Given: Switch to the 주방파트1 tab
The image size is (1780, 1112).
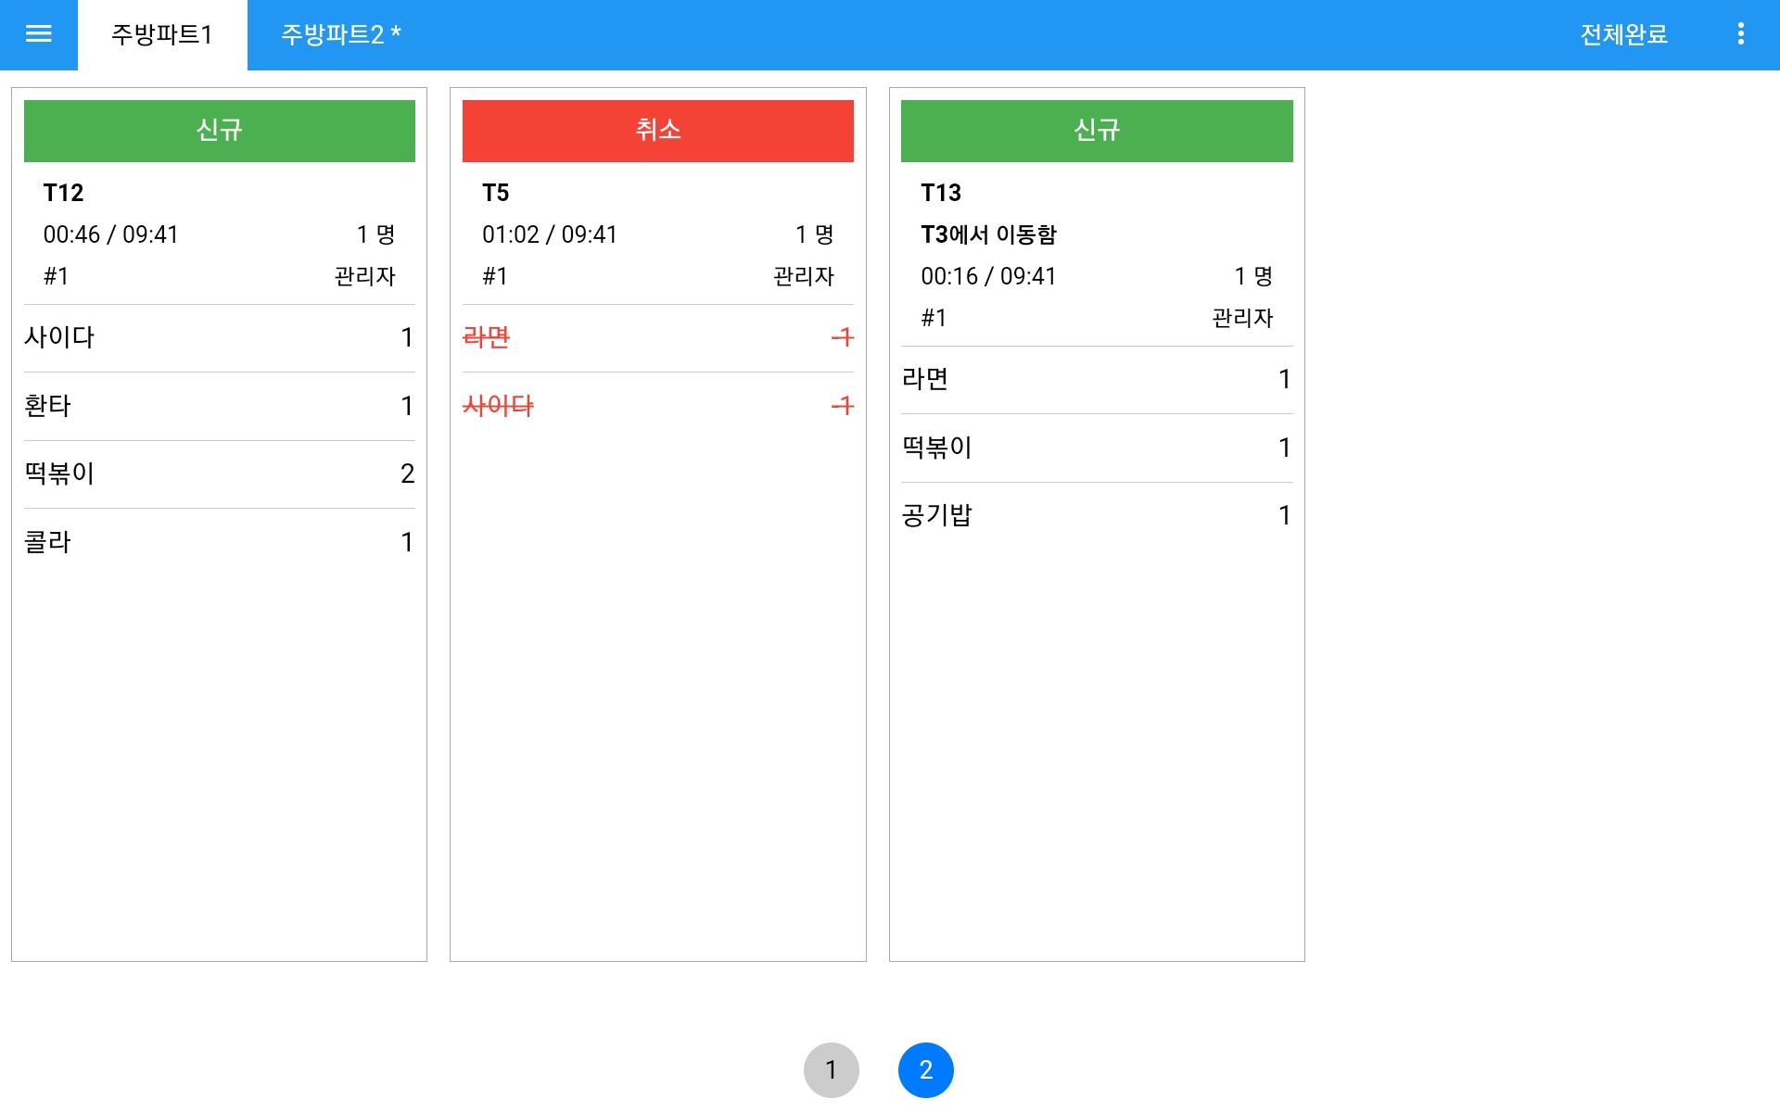Looking at the screenshot, I should tap(162, 35).
